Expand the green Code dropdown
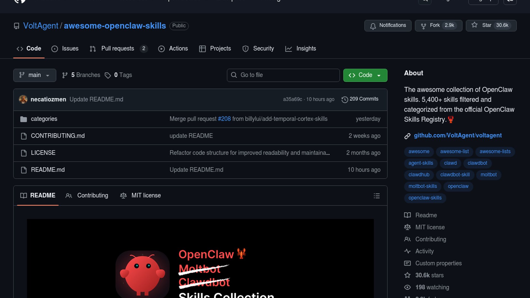 pyautogui.click(x=365, y=75)
